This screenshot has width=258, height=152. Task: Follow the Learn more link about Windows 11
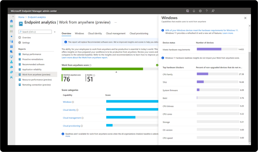point(228,33)
